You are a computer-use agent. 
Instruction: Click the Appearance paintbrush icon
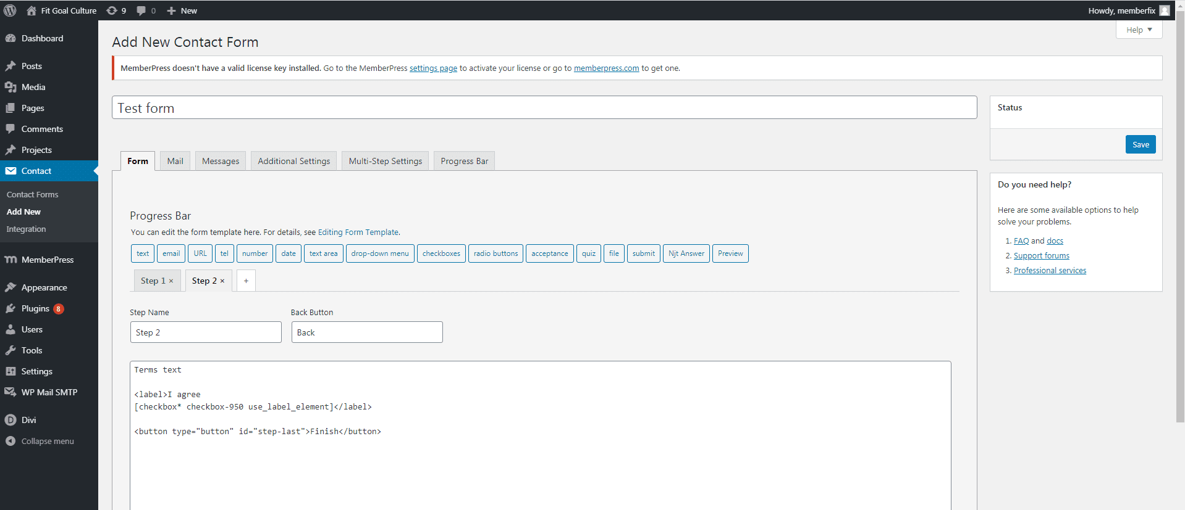tap(11, 287)
